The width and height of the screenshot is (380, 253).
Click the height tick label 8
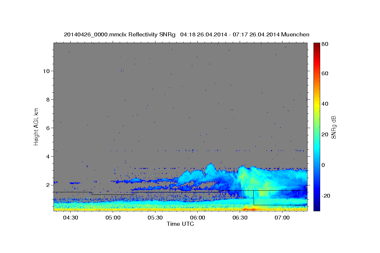(x=48, y=99)
